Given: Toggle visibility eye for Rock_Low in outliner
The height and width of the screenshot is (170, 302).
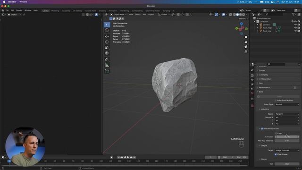Looking at the screenshot, I should coord(295,31).
